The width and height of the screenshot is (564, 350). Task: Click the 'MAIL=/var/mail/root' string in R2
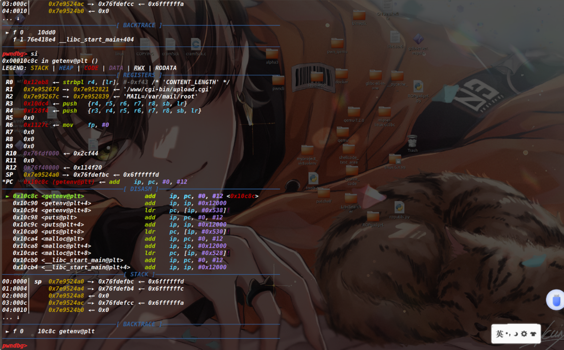coord(161,96)
